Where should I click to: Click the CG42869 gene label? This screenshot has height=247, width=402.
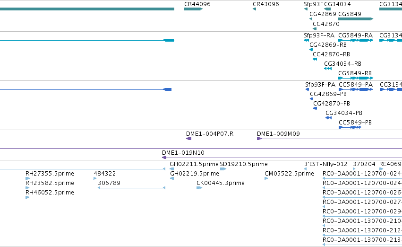coord(323,14)
